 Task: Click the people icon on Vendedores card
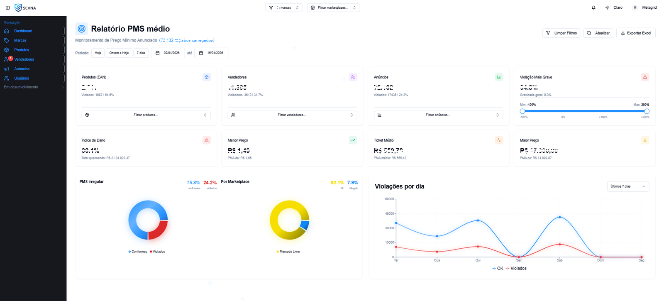353,77
